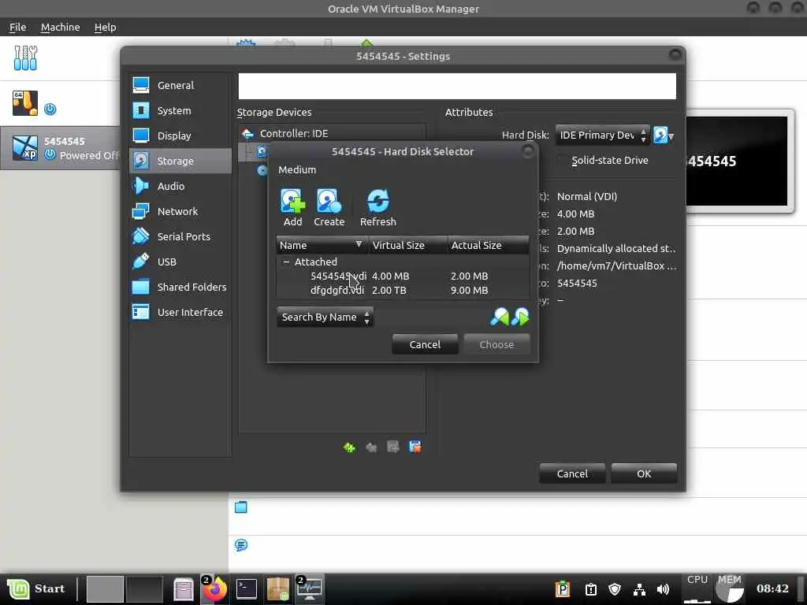Click the VM above 5454545 in the list
This screenshot has height=605, width=807.
click(61, 103)
